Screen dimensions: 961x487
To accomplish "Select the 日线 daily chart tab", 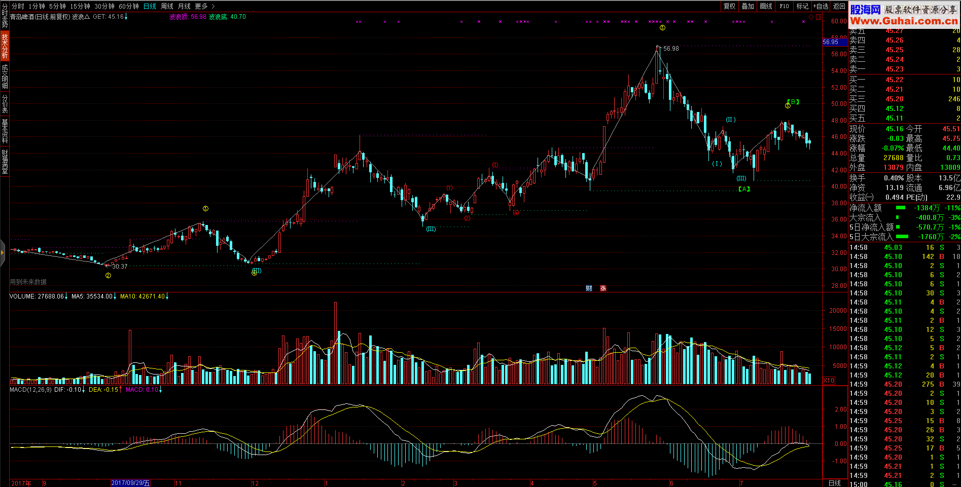I will (x=150, y=6).
